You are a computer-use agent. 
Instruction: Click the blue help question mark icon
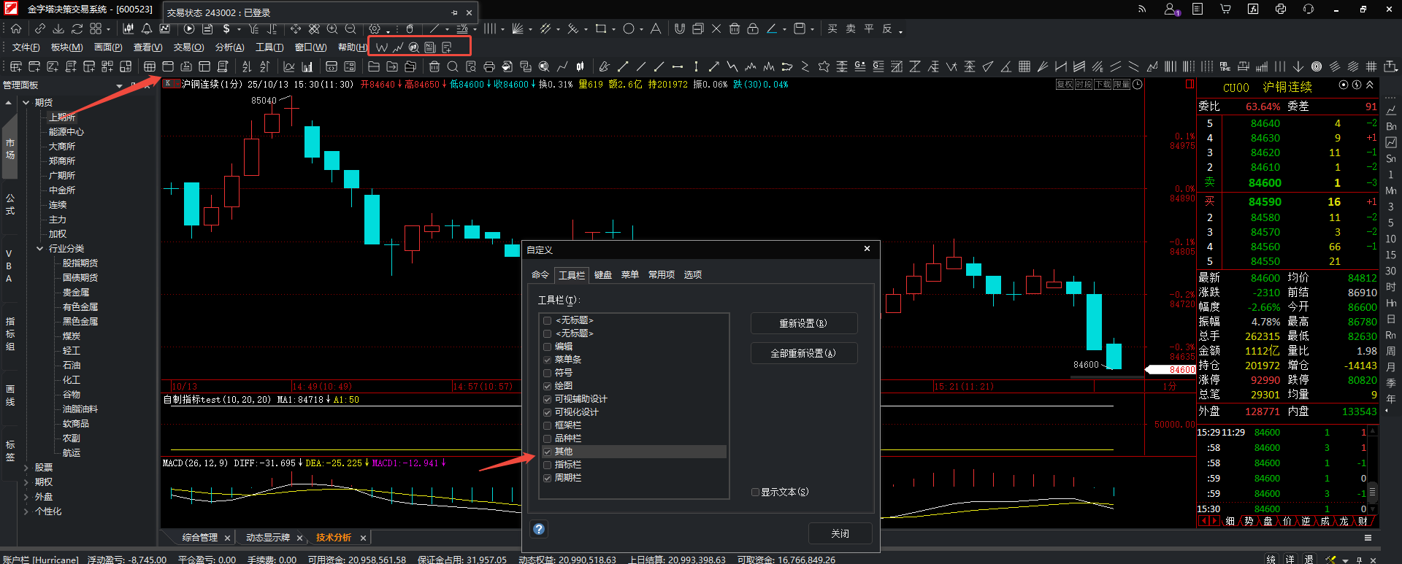pyautogui.click(x=539, y=530)
